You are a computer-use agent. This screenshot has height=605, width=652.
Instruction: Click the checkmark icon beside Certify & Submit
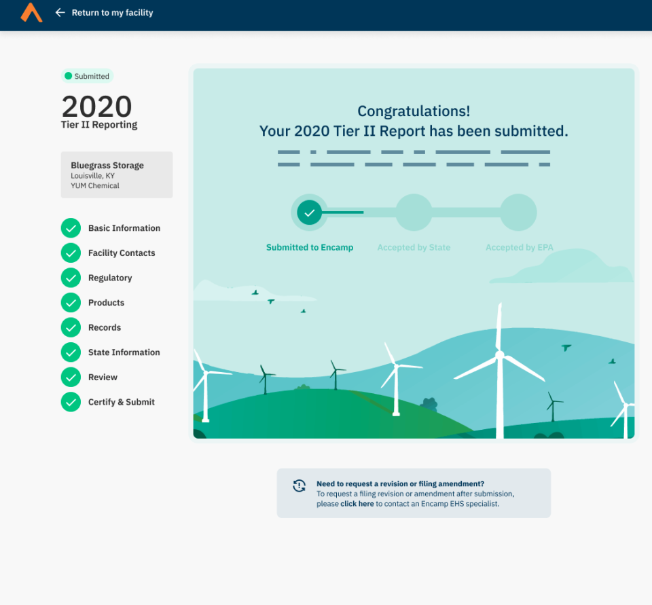pyautogui.click(x=71, y=401)
